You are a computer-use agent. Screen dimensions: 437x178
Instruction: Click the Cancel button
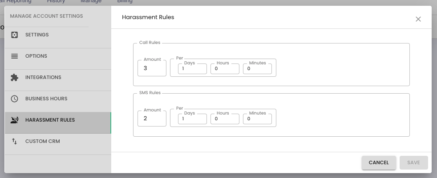point(379,163)
